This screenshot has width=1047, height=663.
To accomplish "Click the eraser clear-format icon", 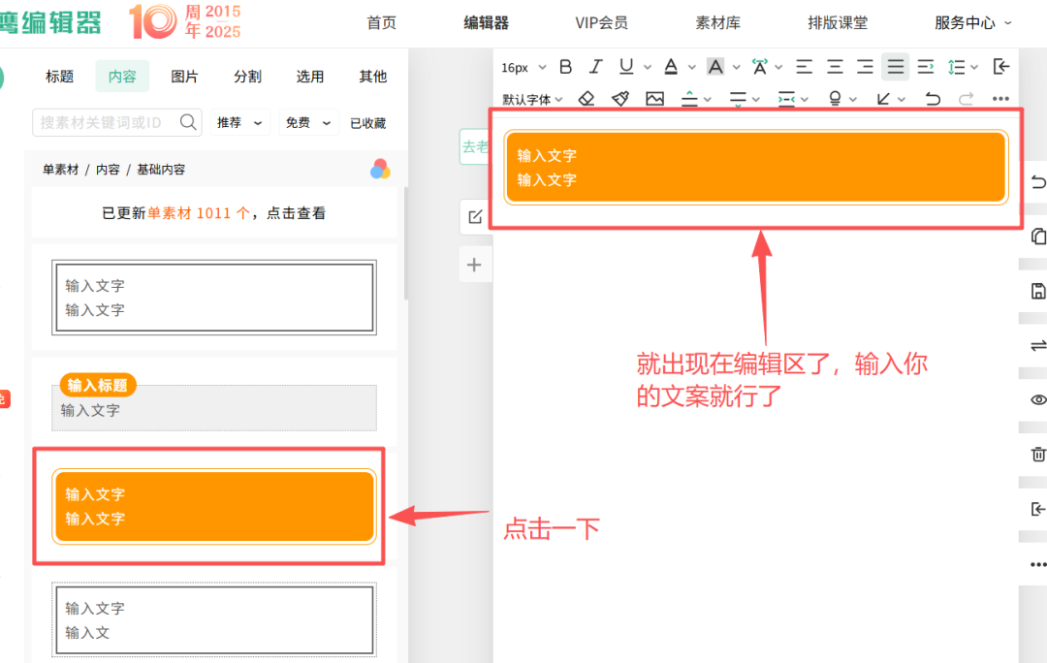I will click(x=587, y=99).
